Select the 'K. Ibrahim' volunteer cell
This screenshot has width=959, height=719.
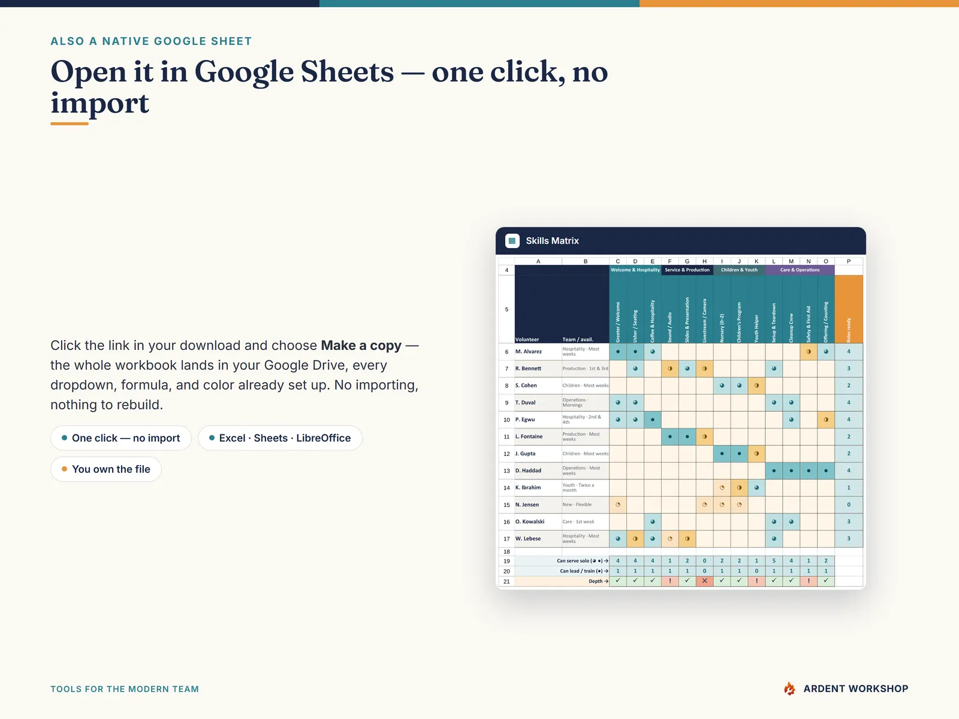(x=538, y=488)
